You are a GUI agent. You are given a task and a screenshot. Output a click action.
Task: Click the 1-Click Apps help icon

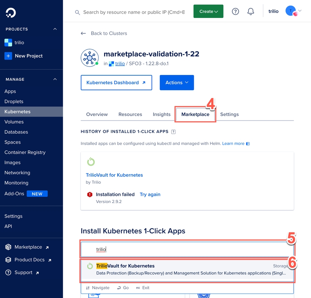pyautogui.click(x=173, y=132)
